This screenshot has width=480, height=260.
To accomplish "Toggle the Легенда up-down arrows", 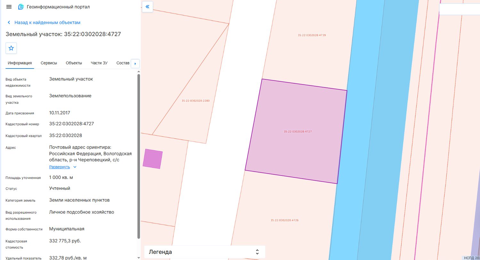I will click(x=257, y=252).
